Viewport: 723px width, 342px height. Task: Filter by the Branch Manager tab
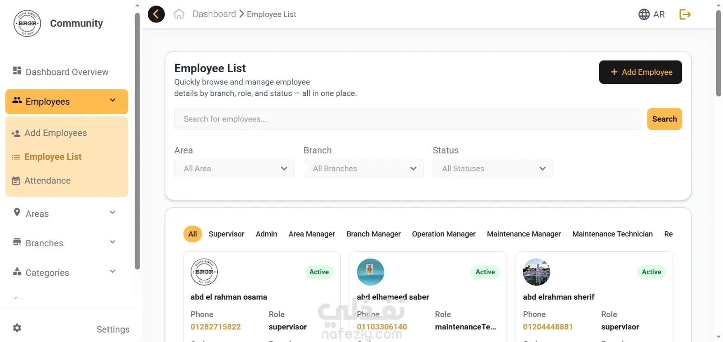374,234
